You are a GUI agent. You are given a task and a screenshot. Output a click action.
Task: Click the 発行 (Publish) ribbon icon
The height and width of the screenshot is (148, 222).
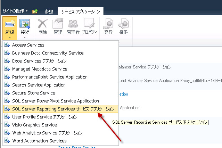click(108, 24)
